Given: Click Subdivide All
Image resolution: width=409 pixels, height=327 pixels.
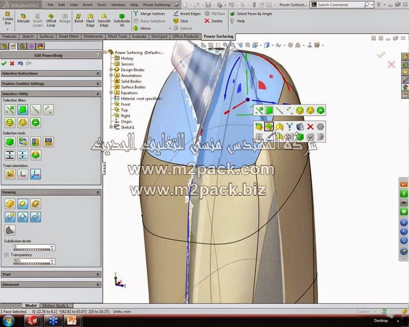Looking at the screenshot, I should pos(122,20).
